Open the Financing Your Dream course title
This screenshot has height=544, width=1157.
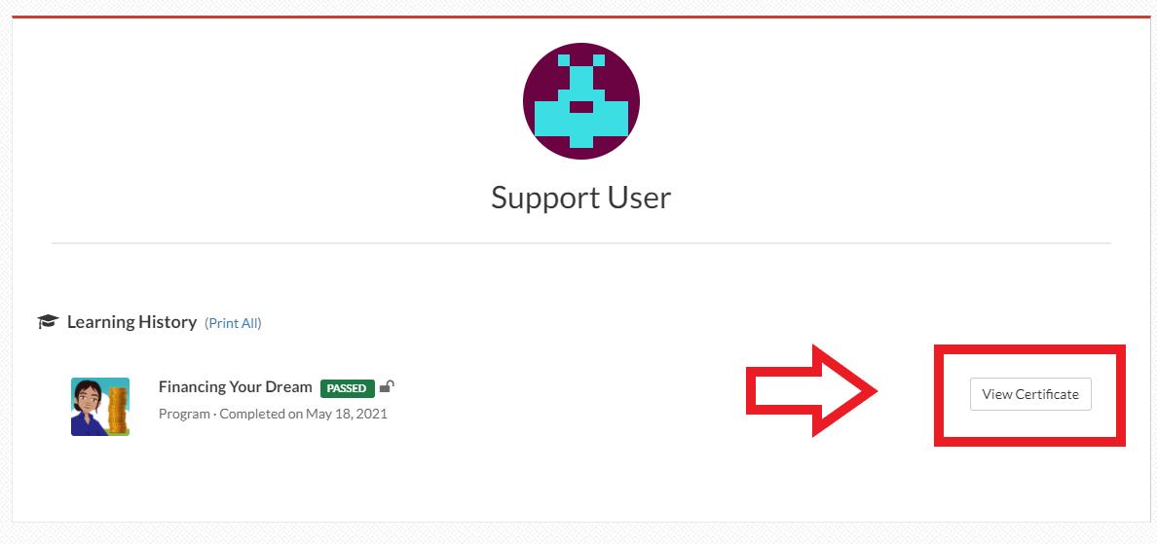click(x=236, y=386)
